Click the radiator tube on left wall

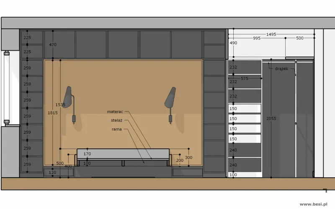pos(7,87)
